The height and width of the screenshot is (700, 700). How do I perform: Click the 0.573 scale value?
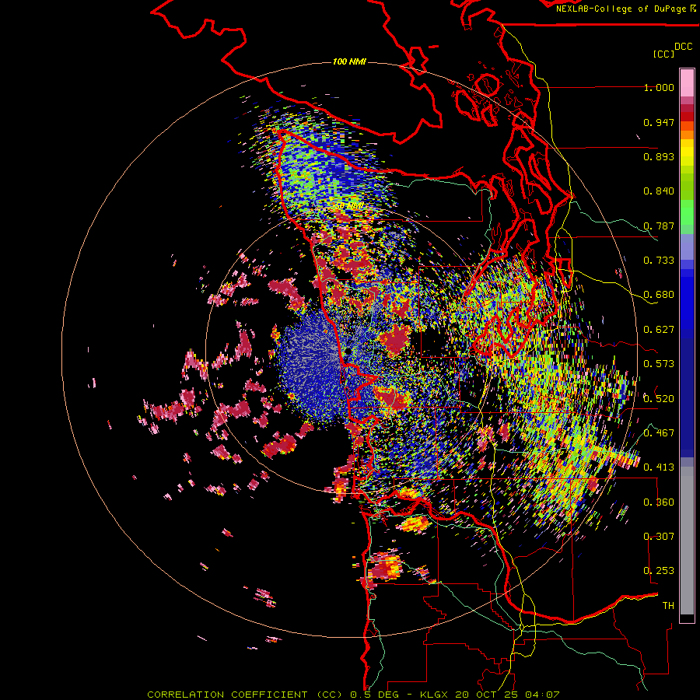[x=659, y=364]
